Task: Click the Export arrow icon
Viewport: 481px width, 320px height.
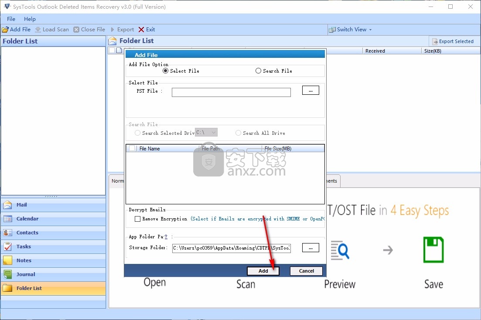Action: point(113,30)
